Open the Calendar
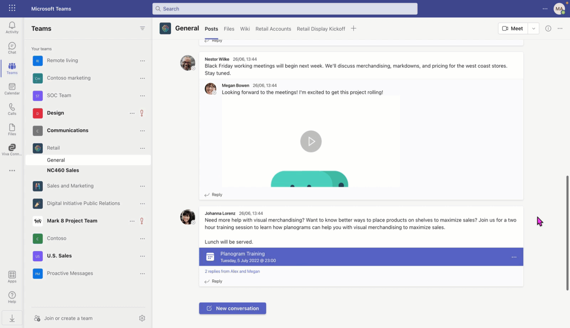 pos(12,88)
